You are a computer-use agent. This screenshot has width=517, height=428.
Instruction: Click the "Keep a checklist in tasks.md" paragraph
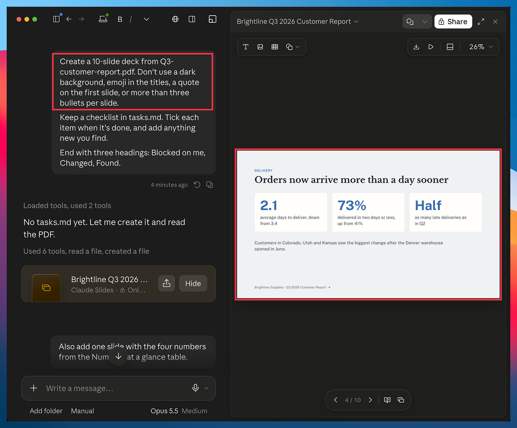tap(129, 128)
